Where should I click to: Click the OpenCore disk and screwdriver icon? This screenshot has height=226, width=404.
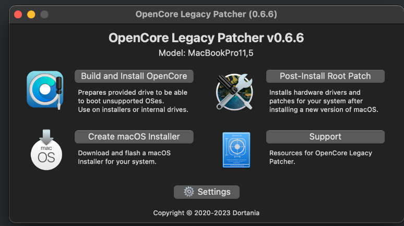[x=45, y=89]
